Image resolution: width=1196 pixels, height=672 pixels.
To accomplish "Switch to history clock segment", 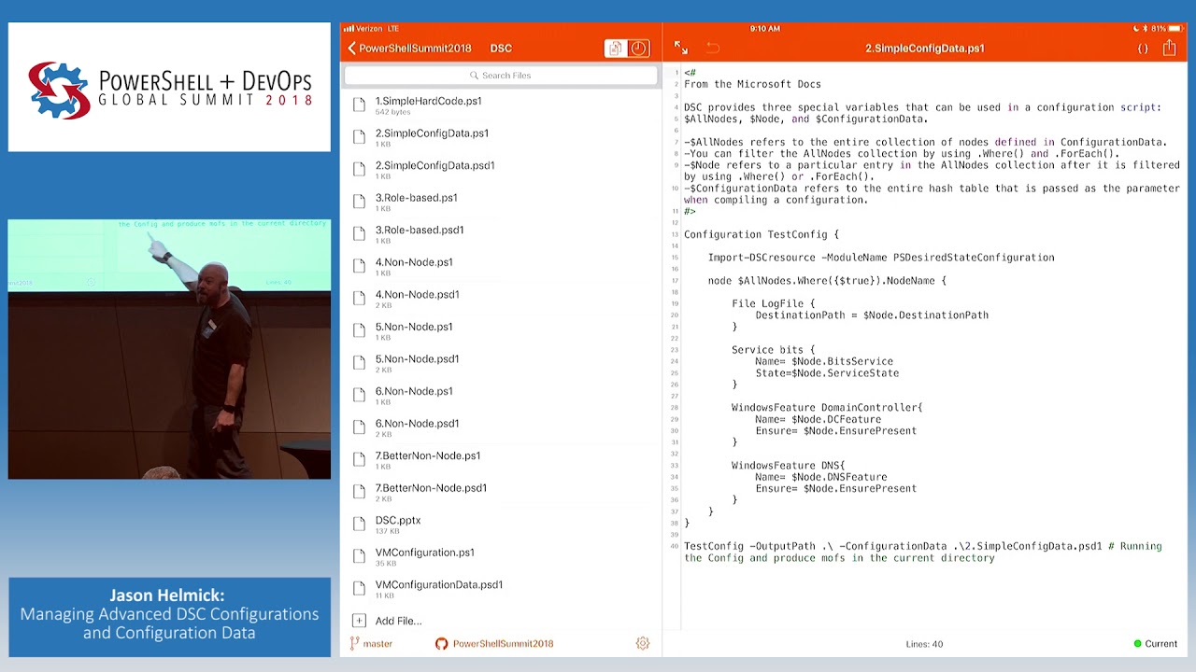I will 639,49.
